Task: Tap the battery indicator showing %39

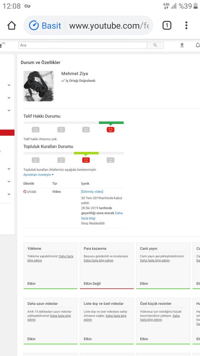Action: (x=188, y=6)
